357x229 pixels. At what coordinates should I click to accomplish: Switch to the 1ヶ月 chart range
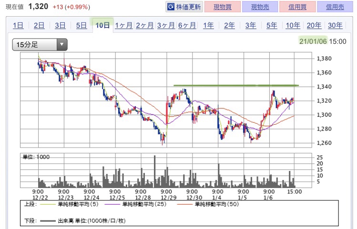[x=123, y=25]
